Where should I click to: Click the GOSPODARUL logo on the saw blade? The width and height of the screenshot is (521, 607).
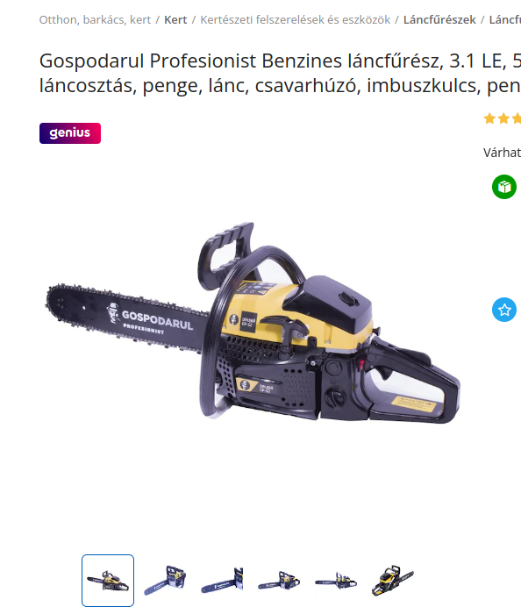[152, 320]
